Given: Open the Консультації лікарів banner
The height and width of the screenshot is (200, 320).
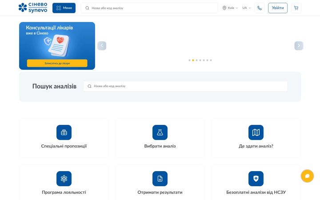Looking at the screenshot, I should coord(57,46).
